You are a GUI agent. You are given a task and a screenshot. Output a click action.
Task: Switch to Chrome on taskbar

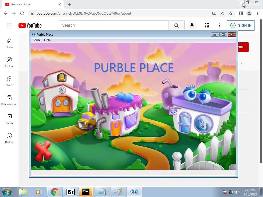click(55, 192)
